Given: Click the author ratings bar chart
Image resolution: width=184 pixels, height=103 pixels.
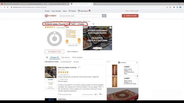Looking at the screenshot, I should tap(73, 41).
